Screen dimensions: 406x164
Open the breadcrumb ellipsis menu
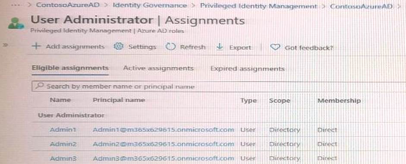[x=16, y=6]
